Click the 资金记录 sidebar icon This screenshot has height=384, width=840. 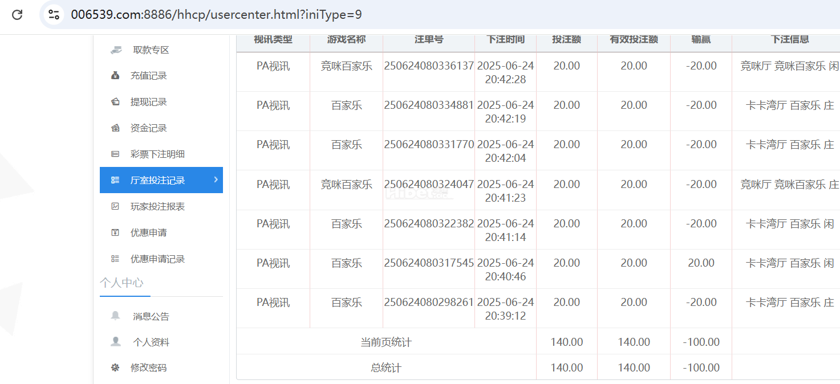(115, 128)
